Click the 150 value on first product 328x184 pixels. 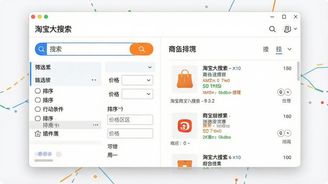tap(287, 68)
